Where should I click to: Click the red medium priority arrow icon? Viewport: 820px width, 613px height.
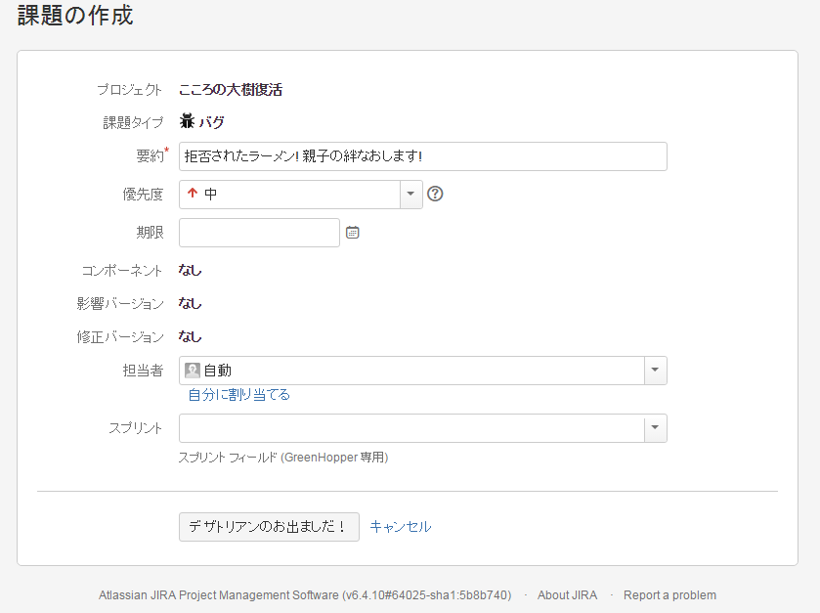[192, 194]
